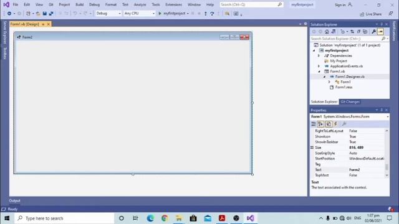Switch Properties to Categorized view
399x224 pixels.
click(314, 124)
